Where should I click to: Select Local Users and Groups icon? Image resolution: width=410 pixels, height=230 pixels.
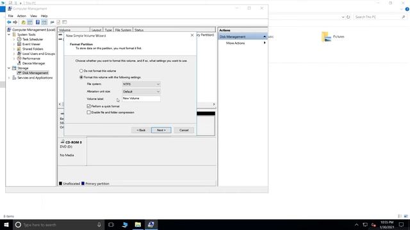(x=19, y=54)
